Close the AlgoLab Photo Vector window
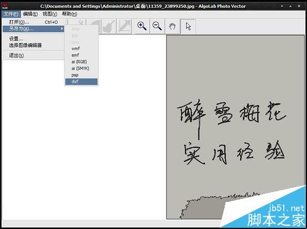Screen dimensions: 307x229 [x=299, y=6]
